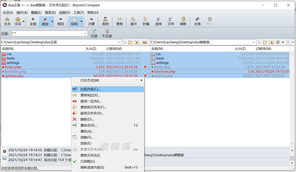Swap sides with the 交换 button
The height and width of the screenshot is (172, 296).
197,21
